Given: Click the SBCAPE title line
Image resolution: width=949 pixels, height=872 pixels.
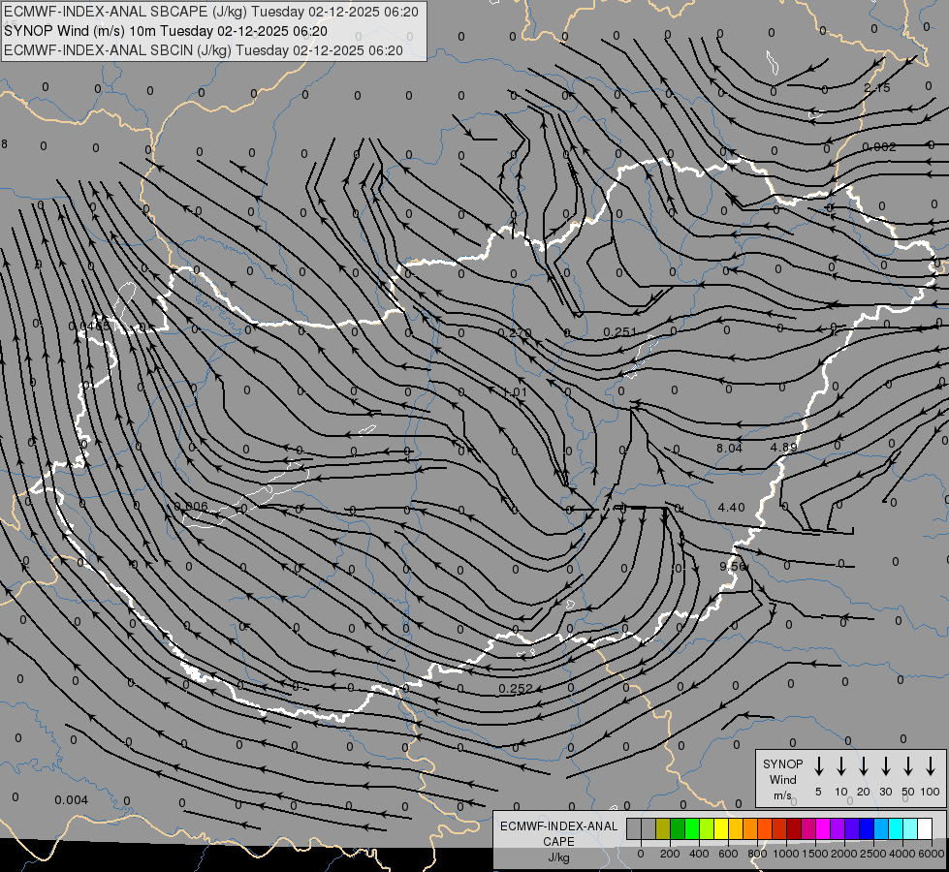Looking at the screenshot, I should [211, 12].
